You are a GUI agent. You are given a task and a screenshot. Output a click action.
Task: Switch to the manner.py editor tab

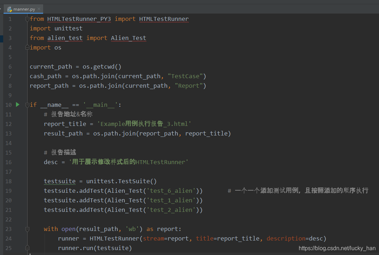23,10
